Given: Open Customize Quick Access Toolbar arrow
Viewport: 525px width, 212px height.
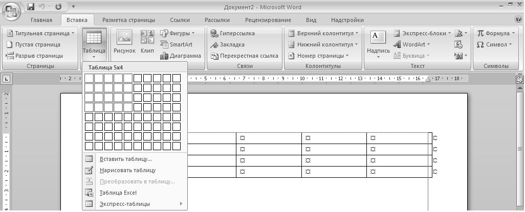Looking at the screenshot, I should pos(73,6).
